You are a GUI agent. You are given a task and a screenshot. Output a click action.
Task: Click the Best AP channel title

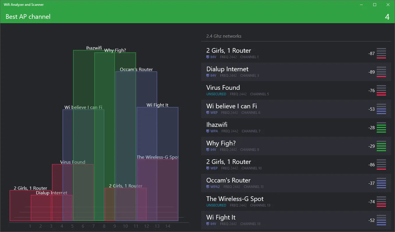(28, 17)
